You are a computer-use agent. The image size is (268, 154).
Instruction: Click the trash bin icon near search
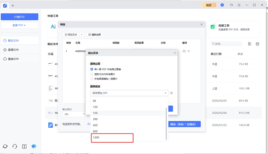(257, 44)
